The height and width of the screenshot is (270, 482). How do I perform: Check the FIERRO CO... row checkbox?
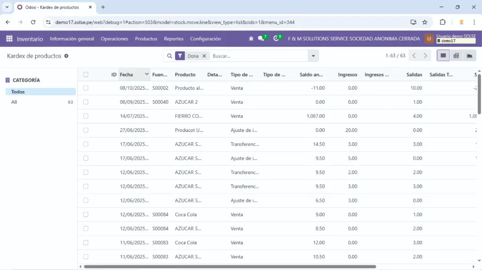(x=86, y=116)
